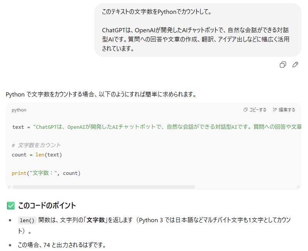
Task: Click the user message bubble text
Action: click(x=196, y=30)
